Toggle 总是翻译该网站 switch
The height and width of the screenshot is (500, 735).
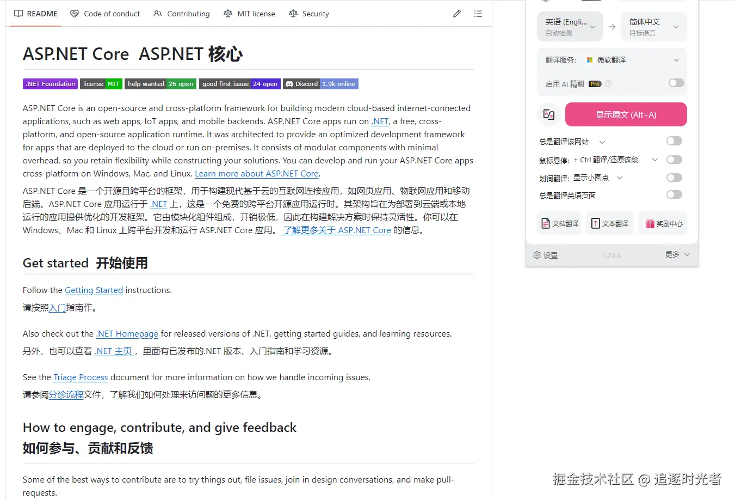[674, 141]
